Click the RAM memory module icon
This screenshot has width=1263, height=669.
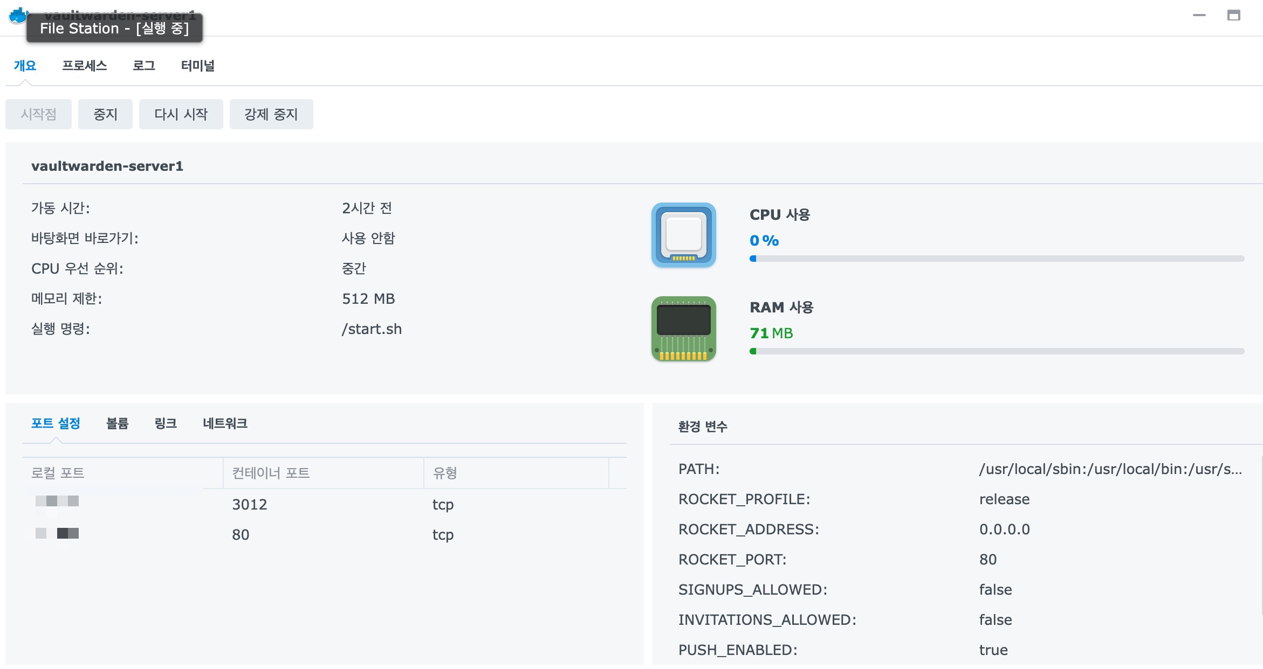[683, 329]
